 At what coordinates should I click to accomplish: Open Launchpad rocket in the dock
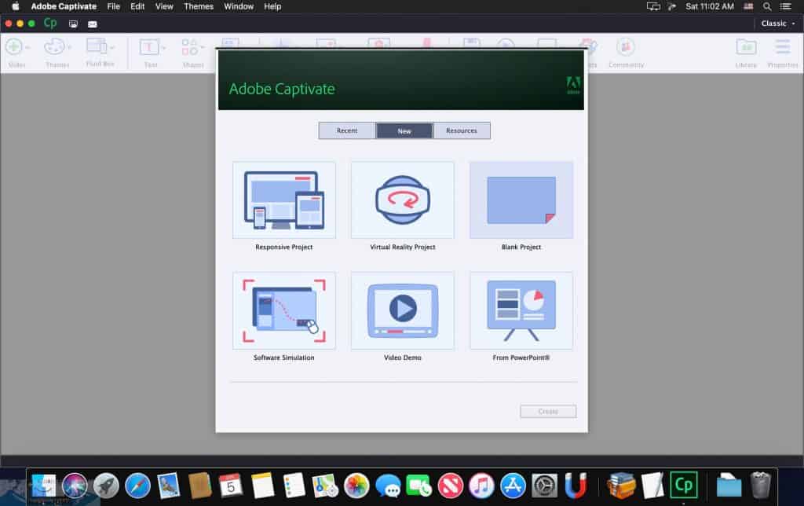coord(106,486)
